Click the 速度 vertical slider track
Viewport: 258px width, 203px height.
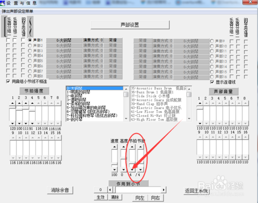point(115,158)
